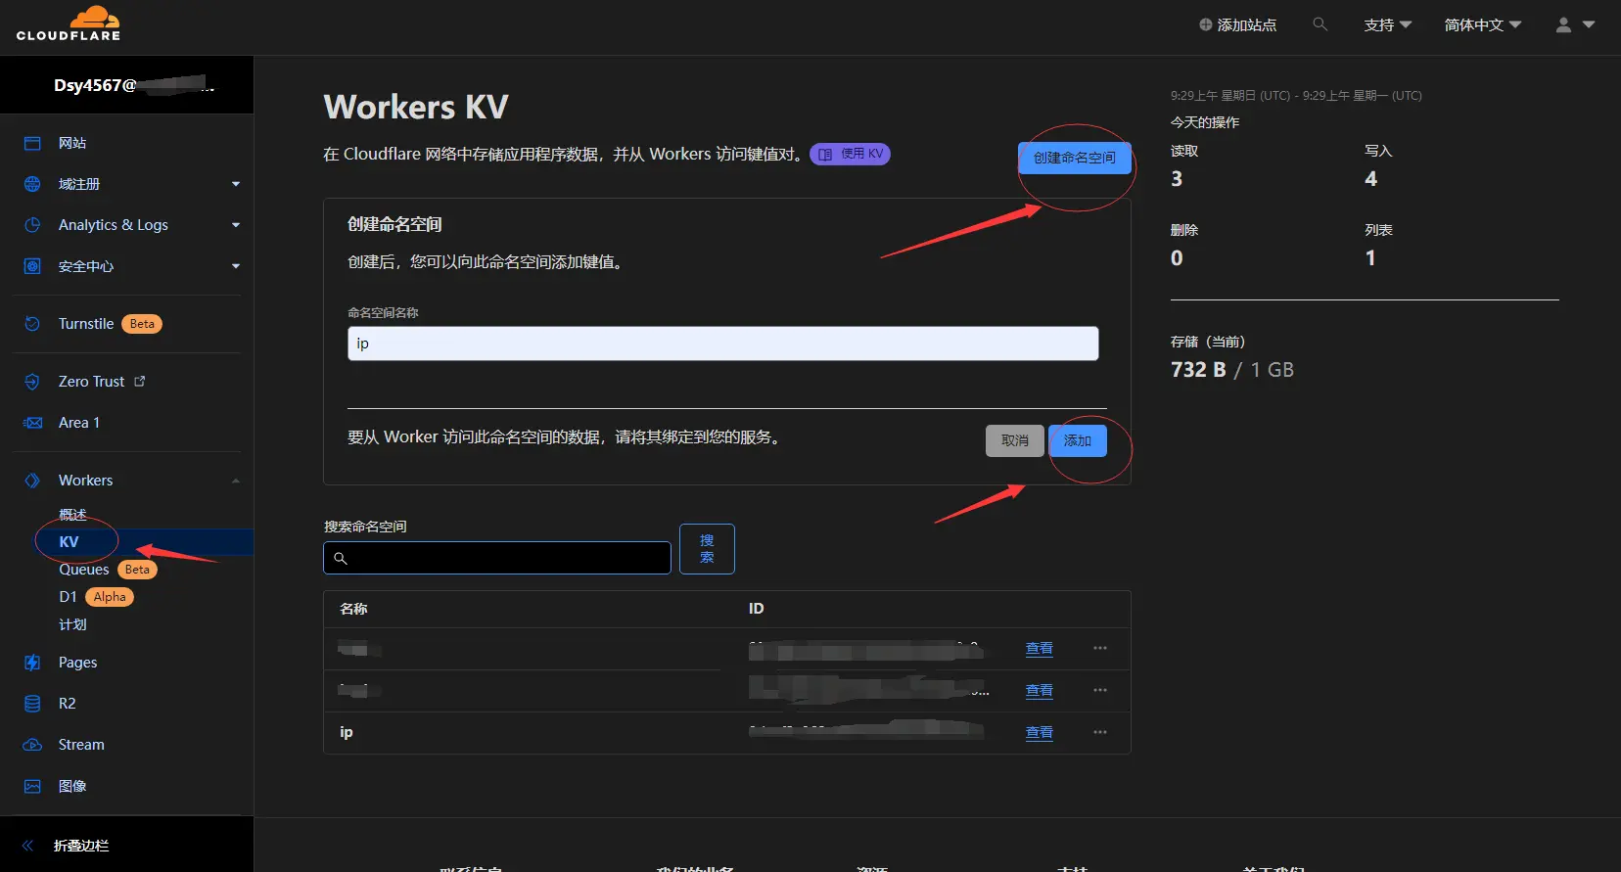
Task: Click the search magnifier icon in header
Action: [1320, 24]
